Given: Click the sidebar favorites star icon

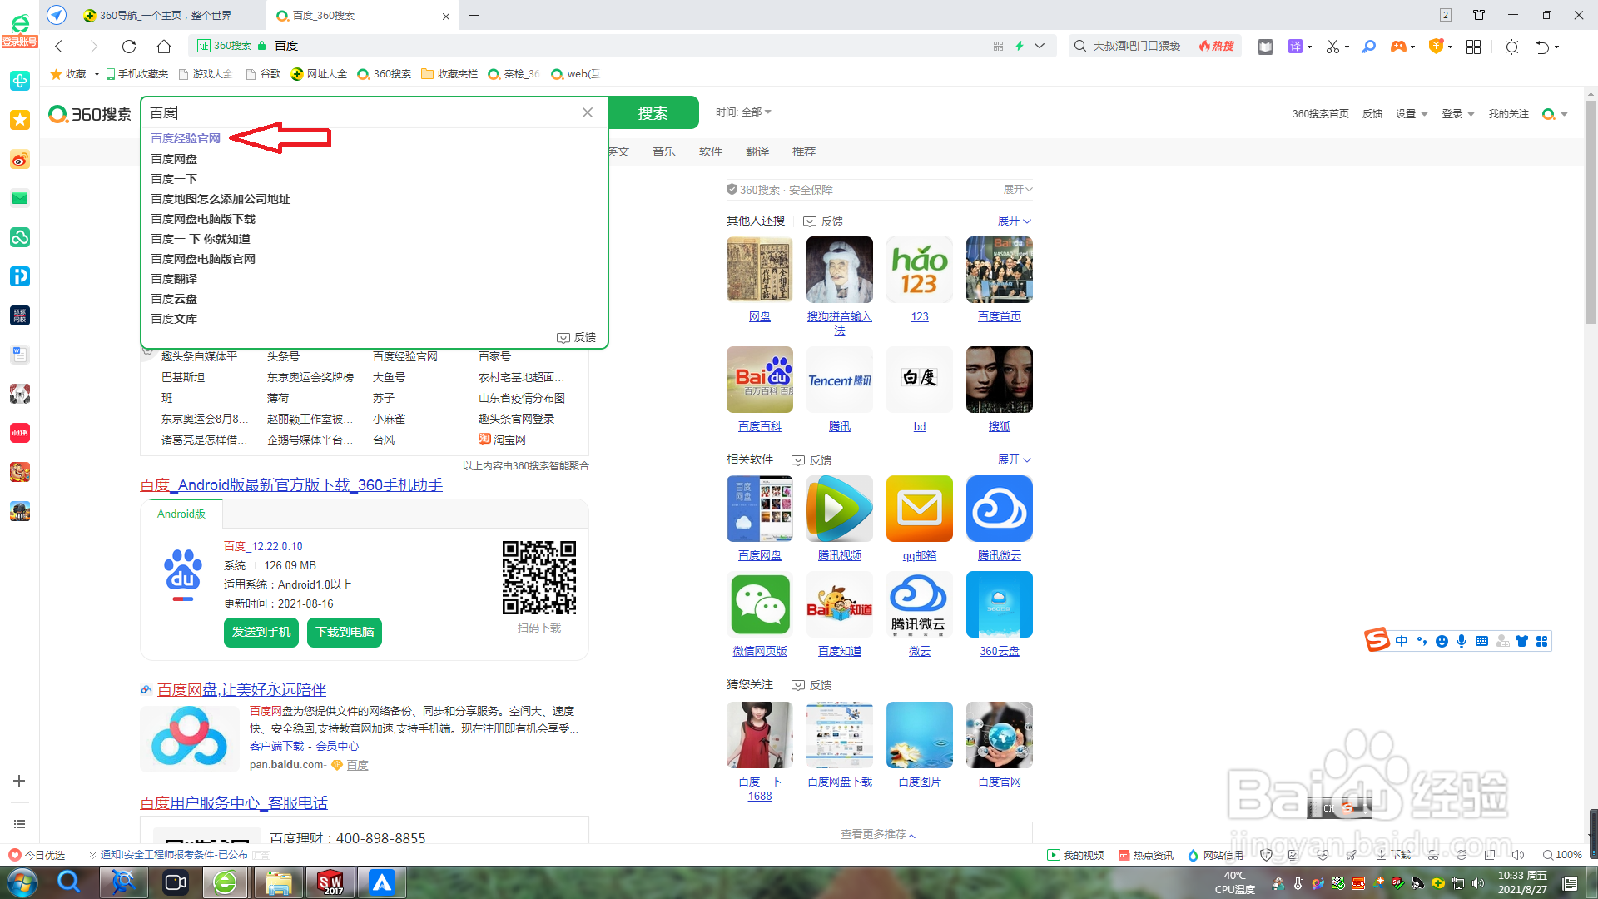Looking at the screenshot, I should [x=20, y=120].
